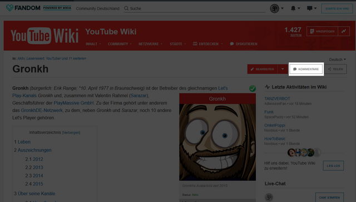Viewport: 356px width, 202px height.
Task: Click the Status Aktiv link in infobox
Action: tap(195, 195)
